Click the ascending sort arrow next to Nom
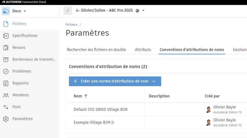247x138 pixels. point(86,96)
